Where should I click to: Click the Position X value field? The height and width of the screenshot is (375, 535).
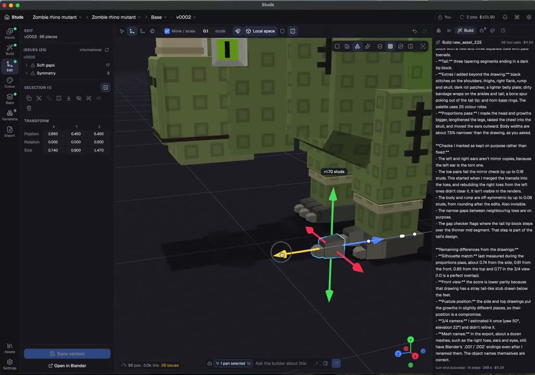pos(53,134)
